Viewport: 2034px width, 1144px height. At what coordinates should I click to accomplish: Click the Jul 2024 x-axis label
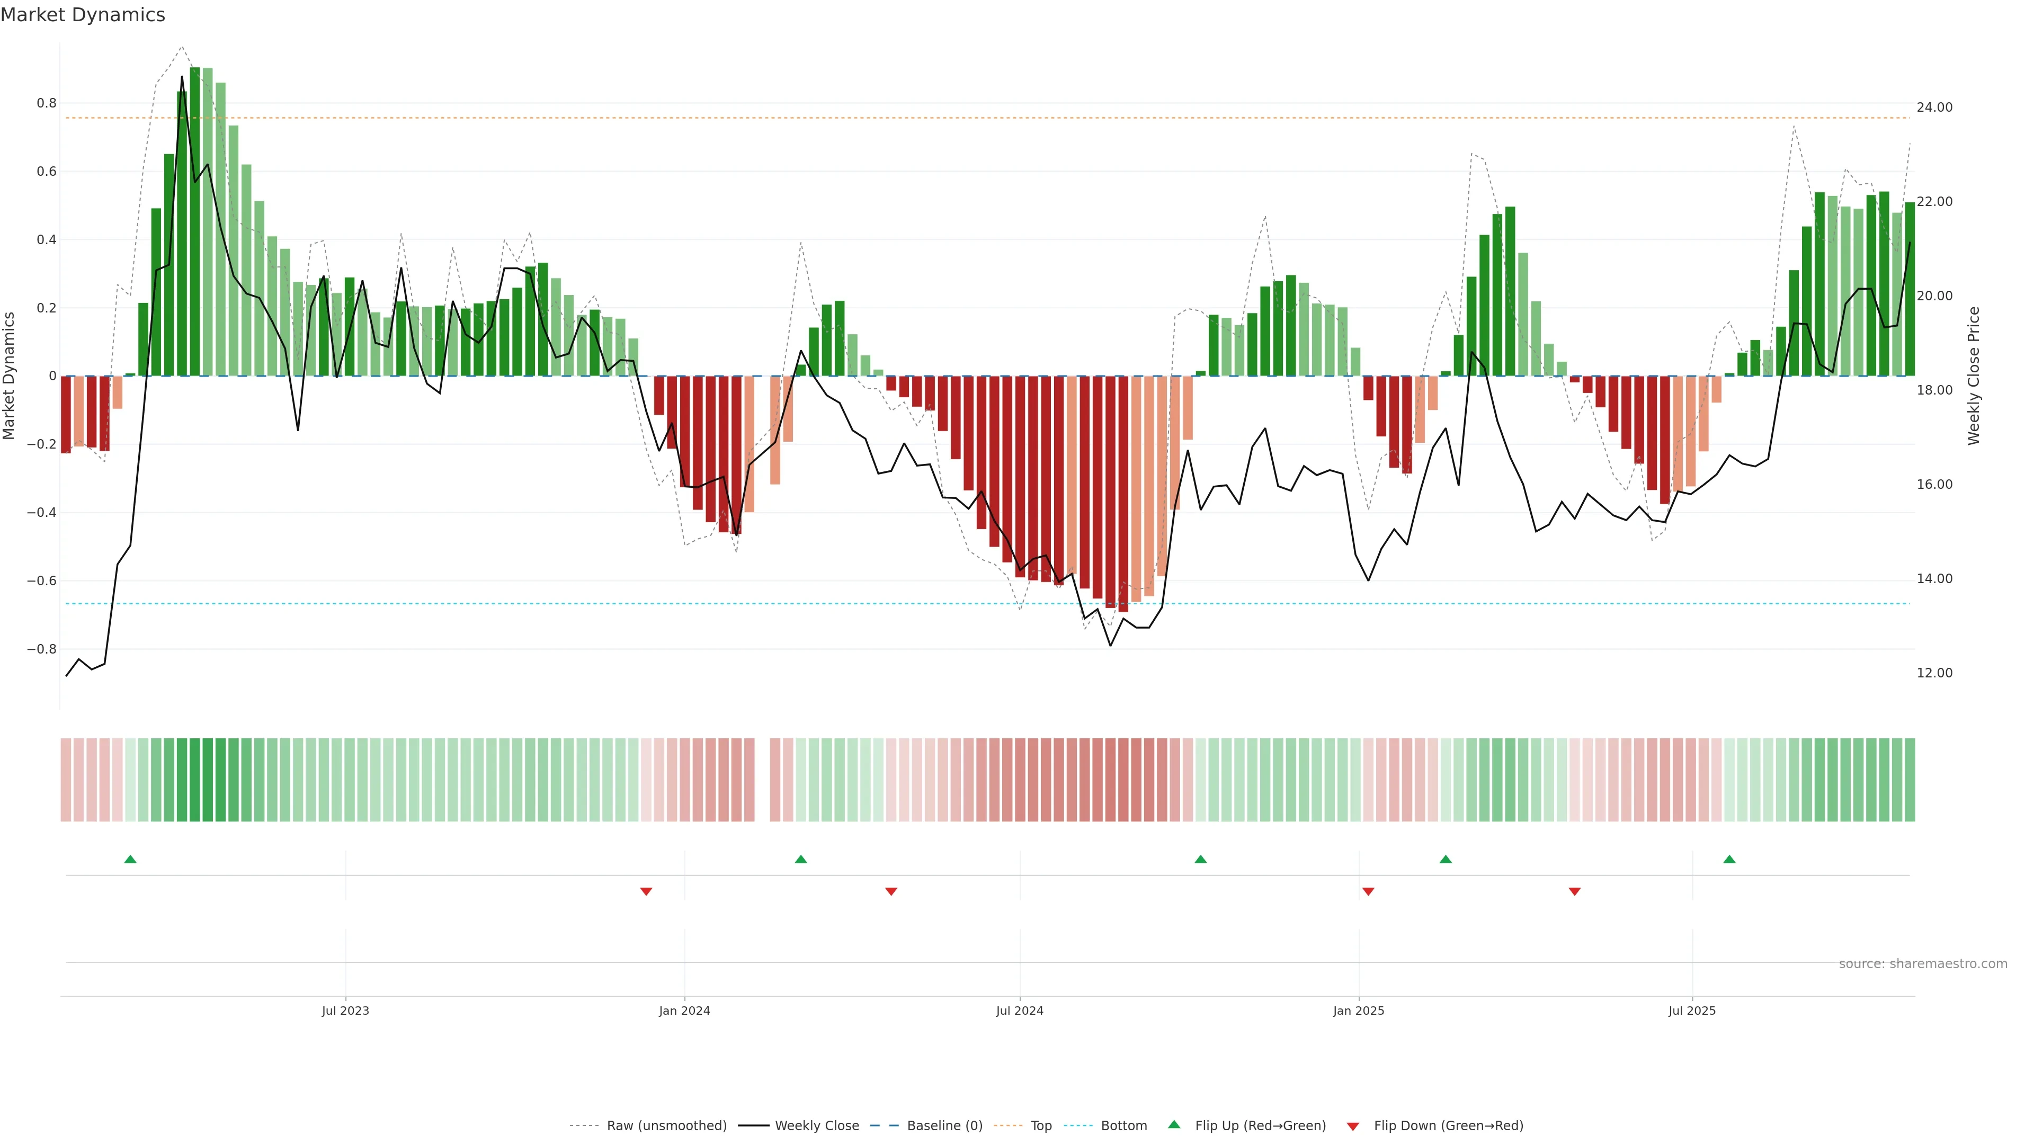click(x=1019, y=1011)
